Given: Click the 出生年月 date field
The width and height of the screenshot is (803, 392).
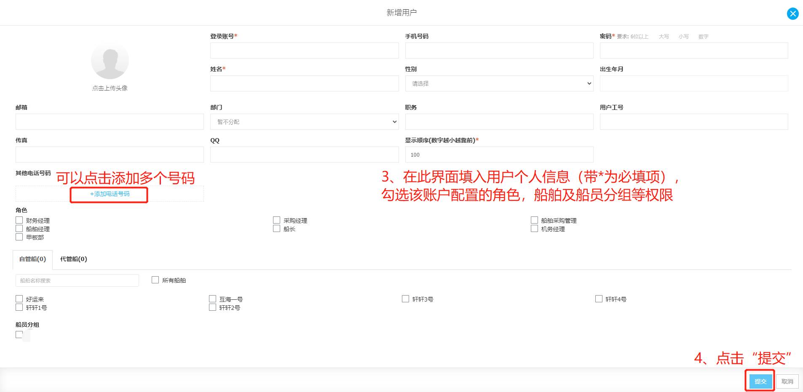Looking at the screenshot, I should tap(694, 83).
